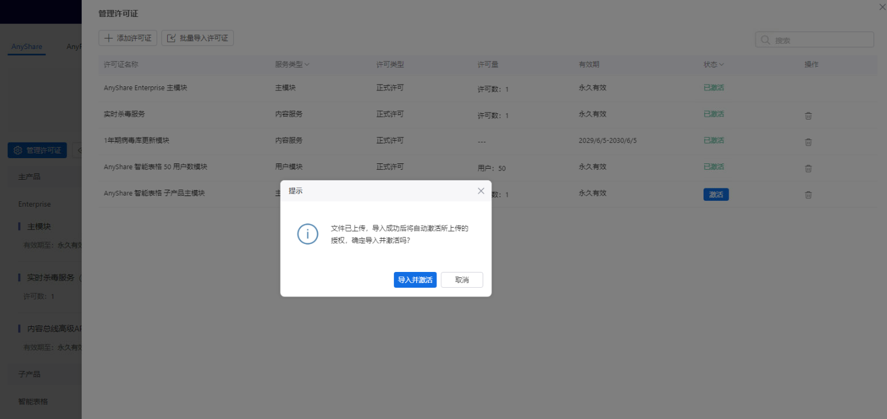This screenshot has width=887, height=419.
Task: Click the 许可类型 column header
Action: (x=390, y=64)
